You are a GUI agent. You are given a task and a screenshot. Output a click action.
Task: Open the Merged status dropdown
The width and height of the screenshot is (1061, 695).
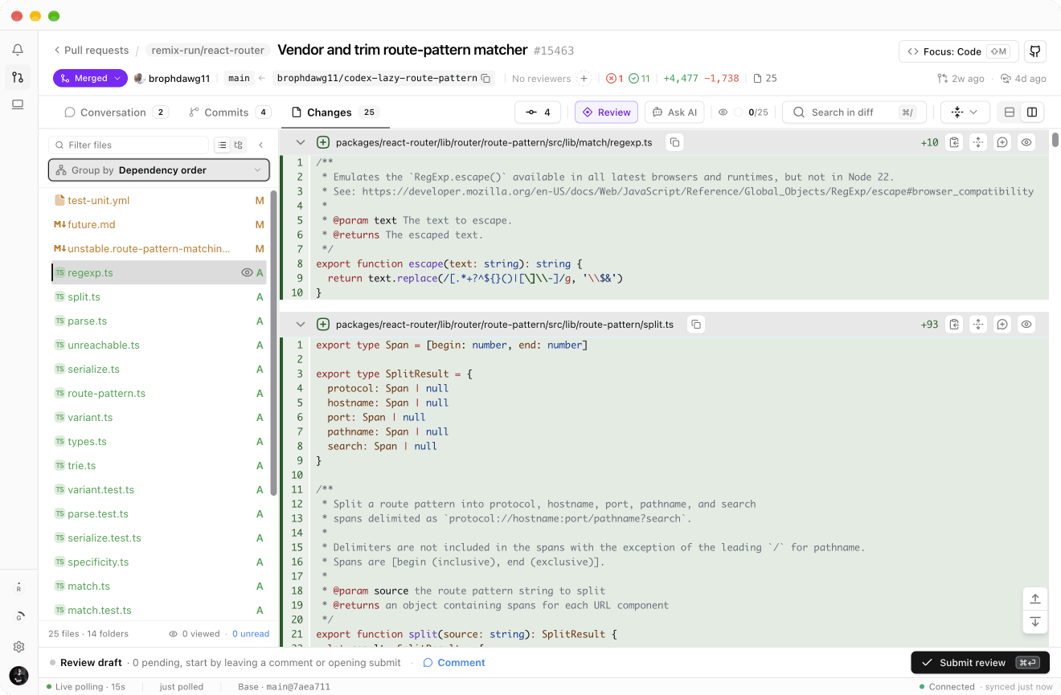[x=90, y=78]
